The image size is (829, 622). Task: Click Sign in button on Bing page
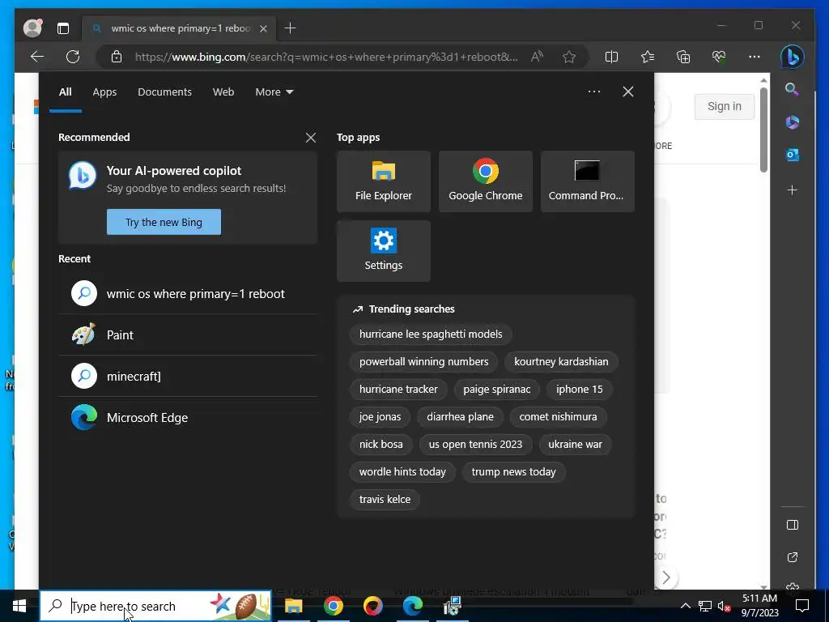725,106
